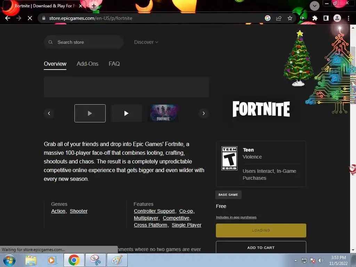This screenshot has width=356, height=267.
Task: Open the tab search dropdown
Action: click(314, 6)
